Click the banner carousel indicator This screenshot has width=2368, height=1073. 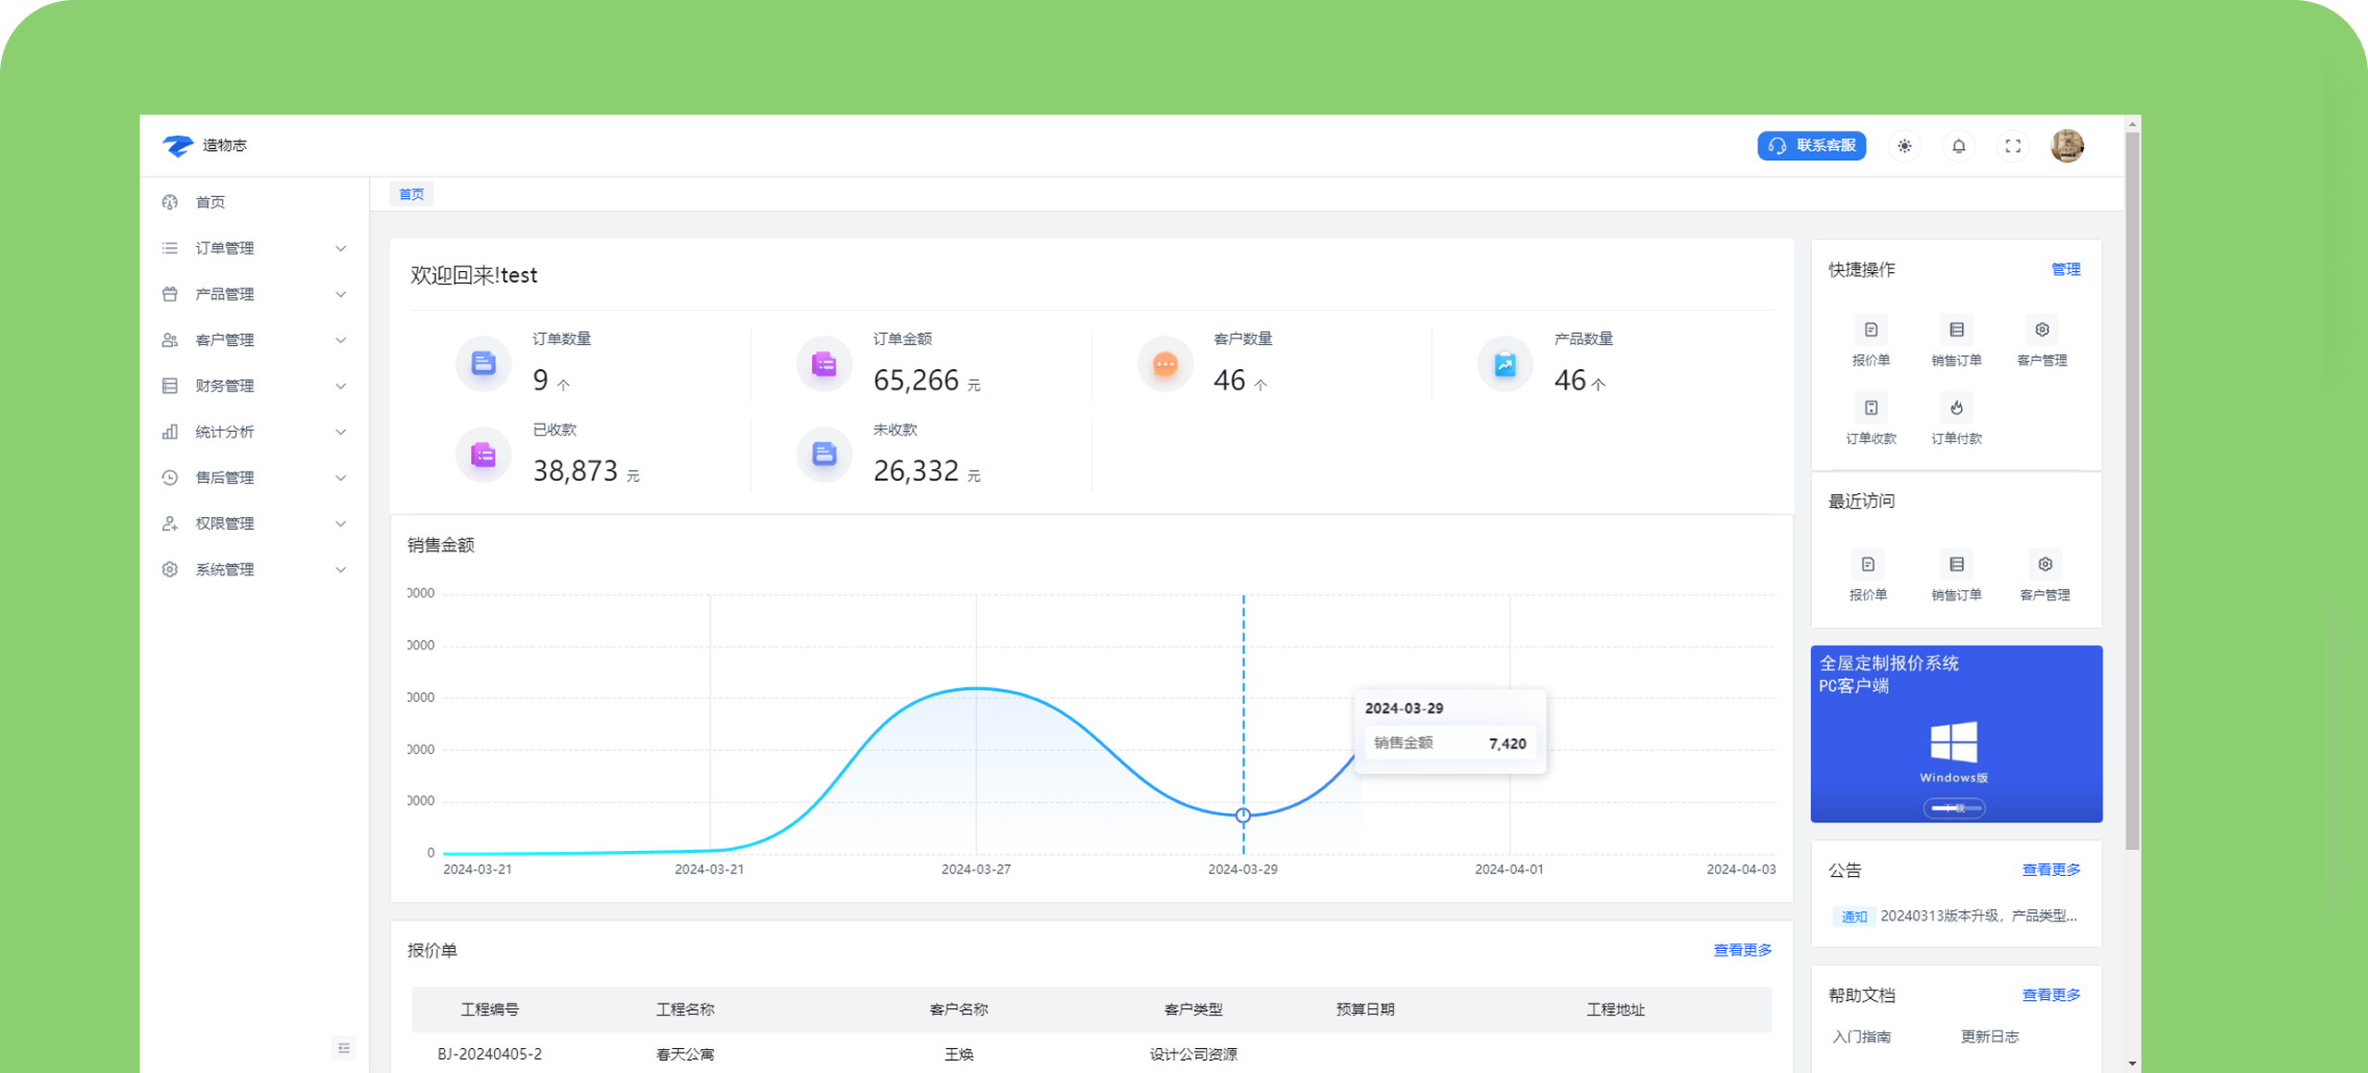click(x=1954, y=808)
